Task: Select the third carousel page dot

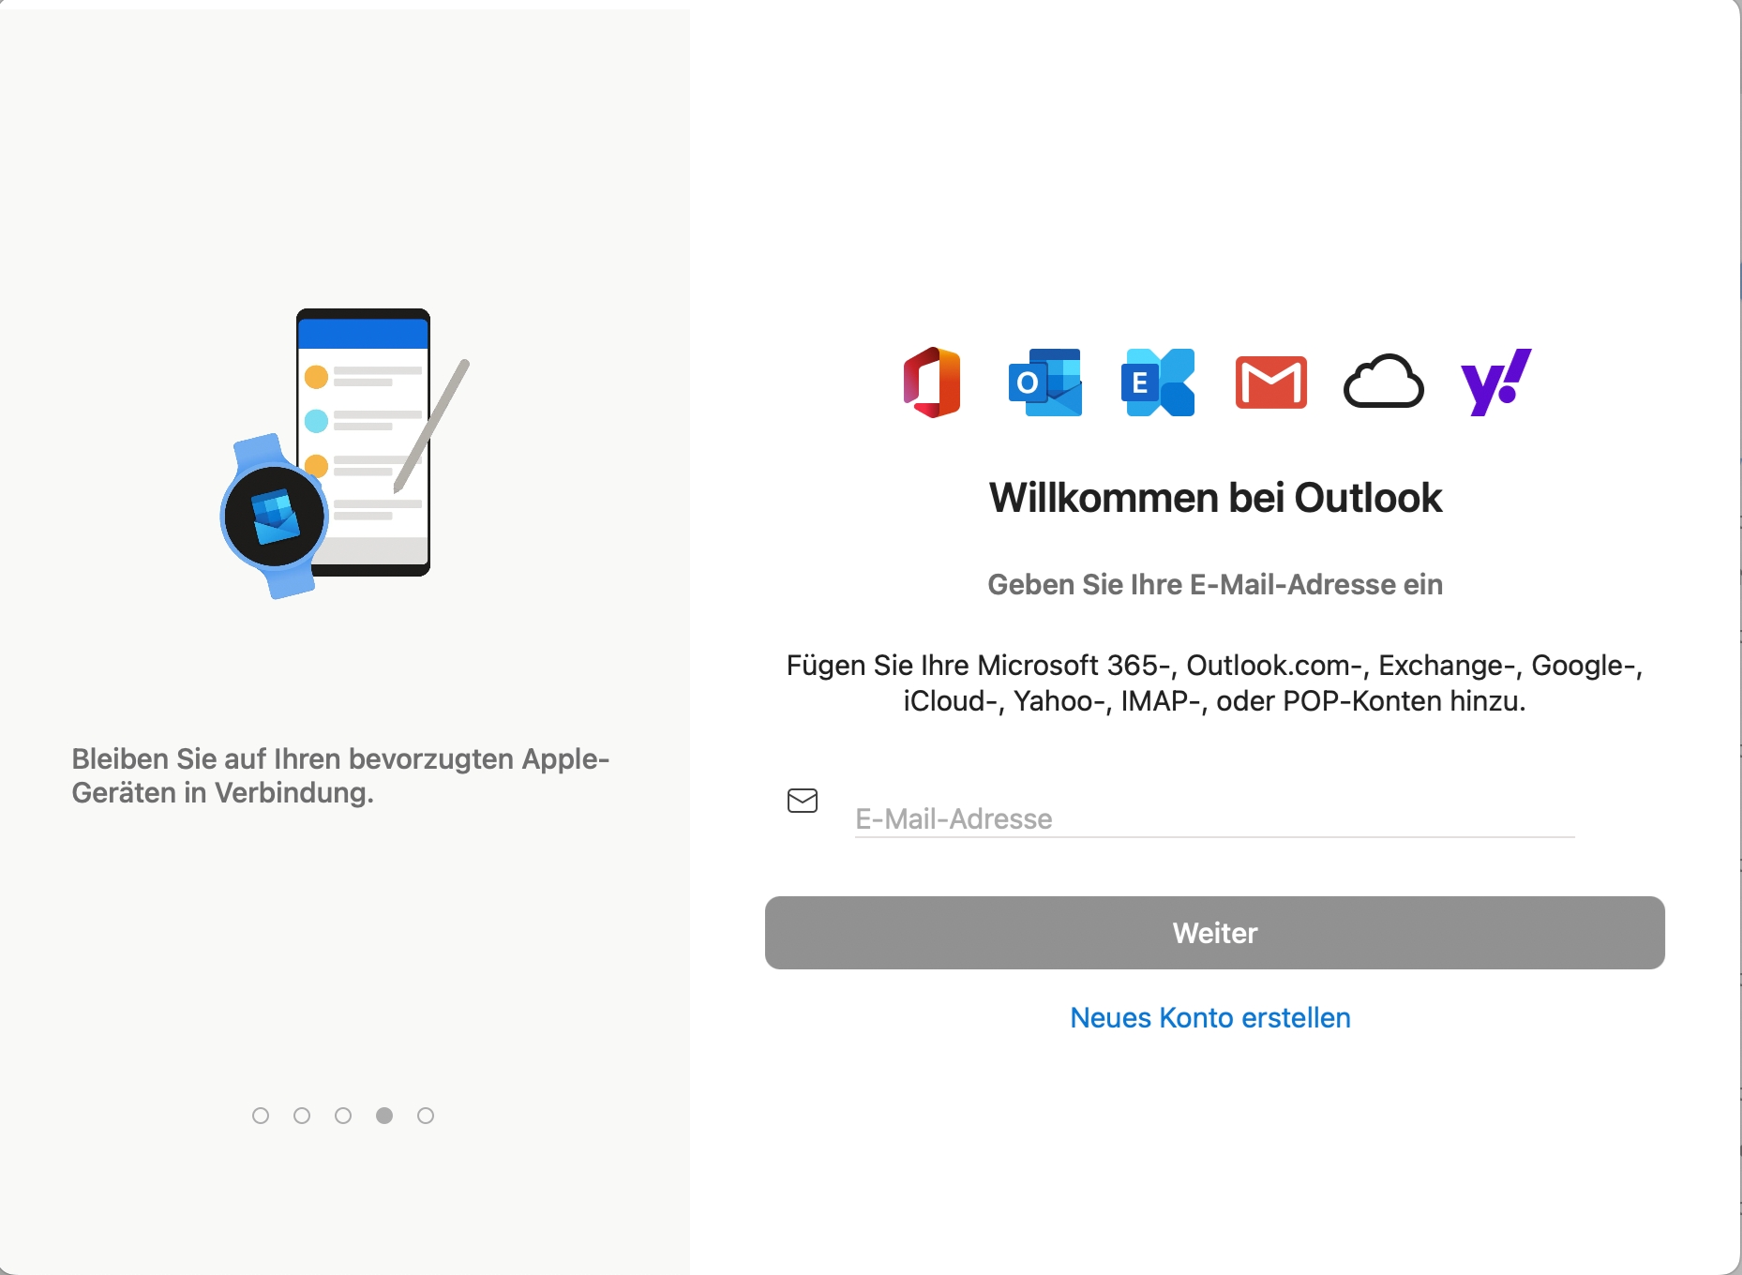Action: pos(343,1116)
